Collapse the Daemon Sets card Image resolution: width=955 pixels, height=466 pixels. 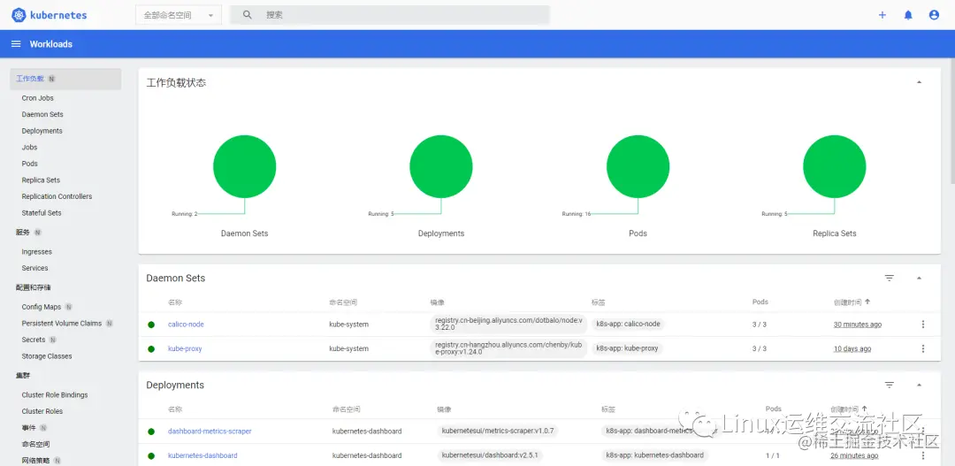click(x=919, y=278)
